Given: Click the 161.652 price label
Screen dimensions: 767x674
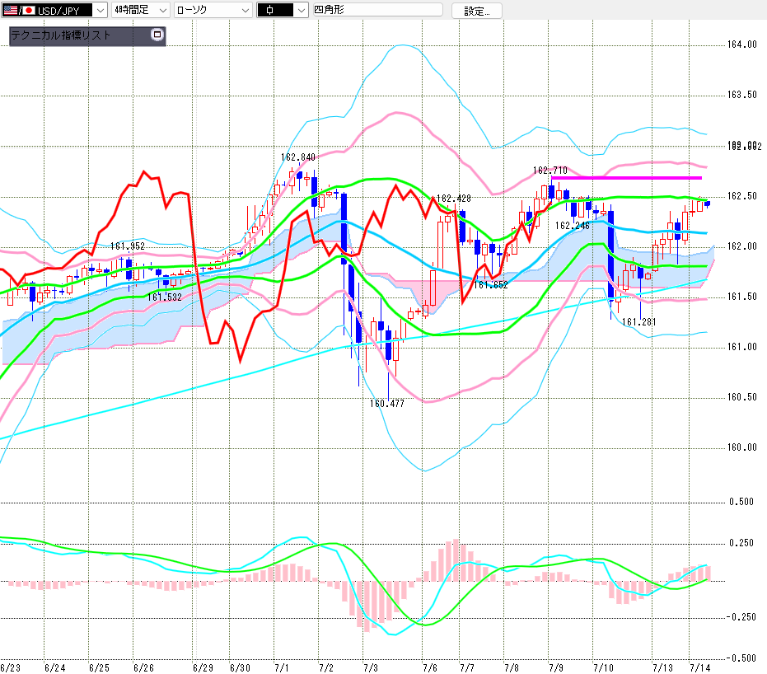Looking at the screenshot, I should [491, 284].
